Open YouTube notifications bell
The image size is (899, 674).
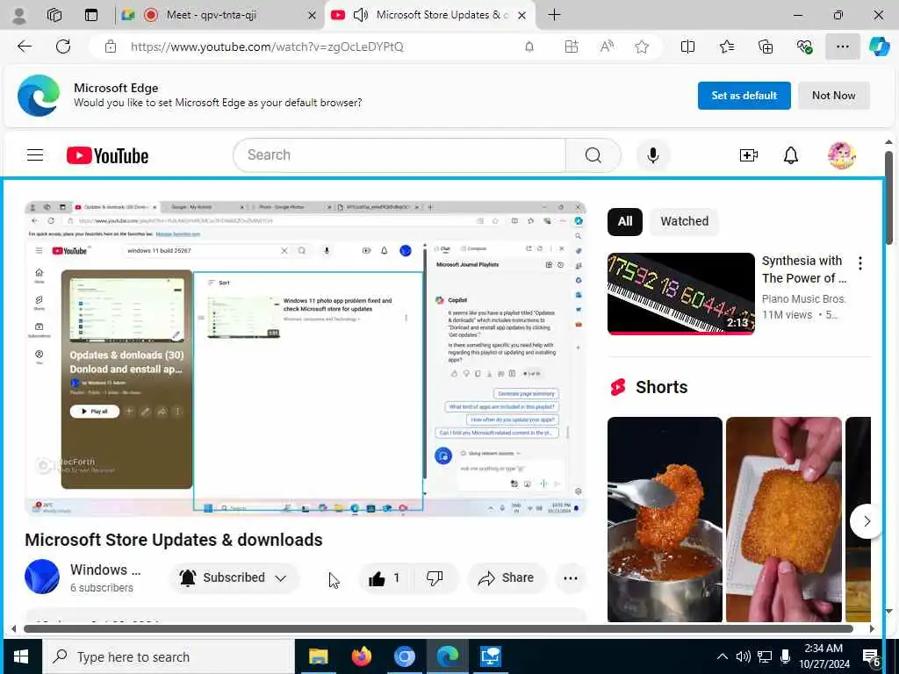click(791, 155)
